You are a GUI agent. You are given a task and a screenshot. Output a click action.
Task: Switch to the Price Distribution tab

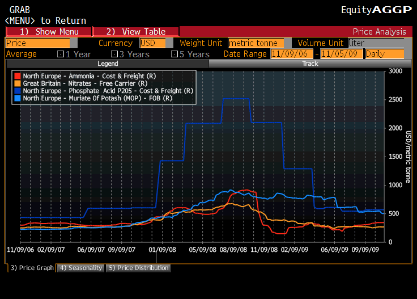click(x=138, y=268)
